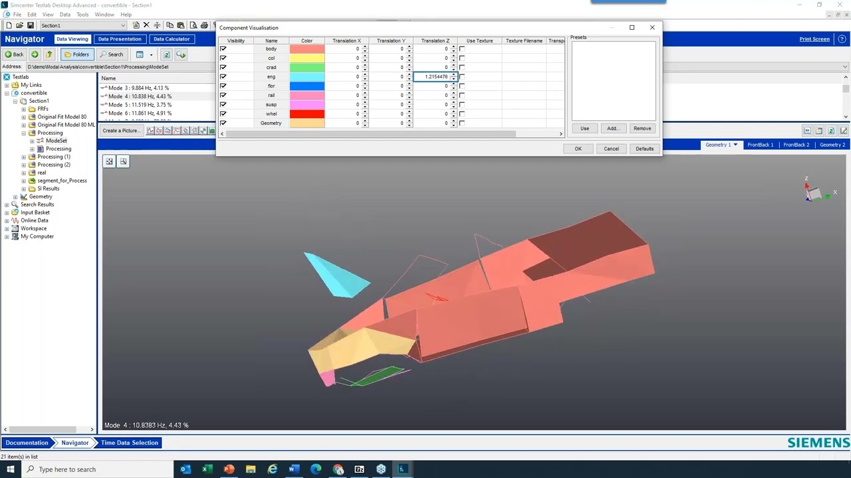
Task: Toggle visibility checkbox for Geometry row
Action: coord(223,123)
